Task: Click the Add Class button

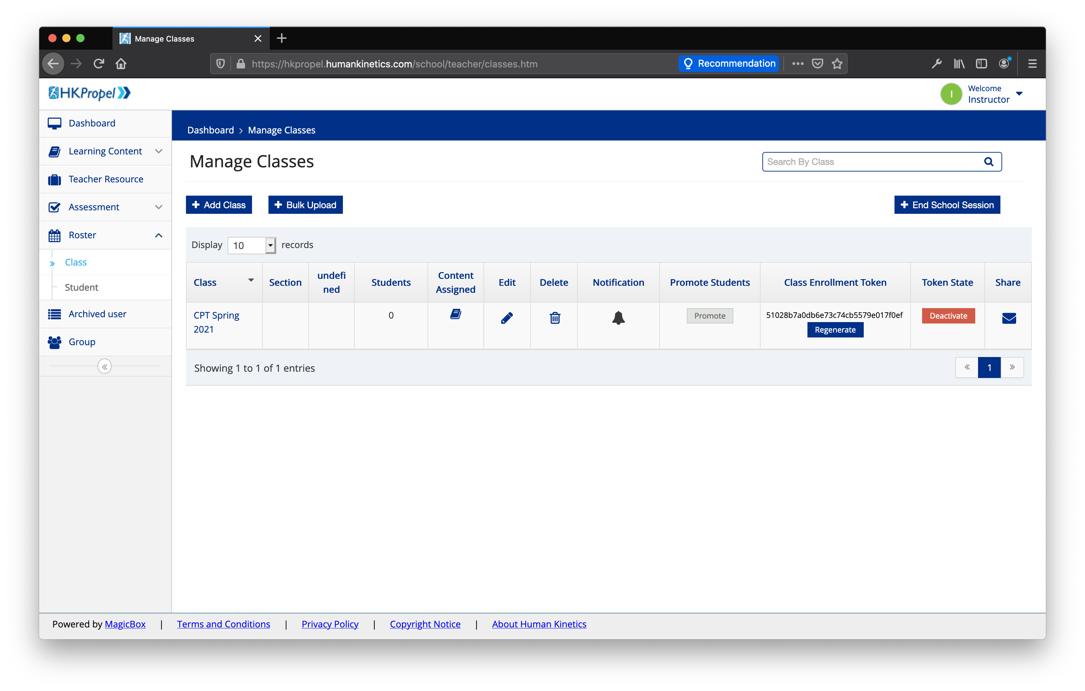Action: point(219,205)
